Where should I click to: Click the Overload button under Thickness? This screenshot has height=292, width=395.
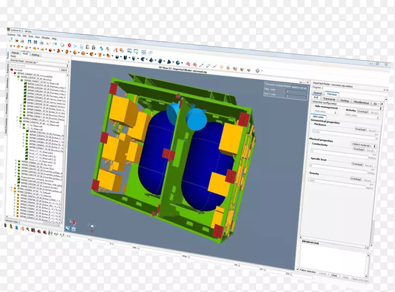click(x=360, y=130)
